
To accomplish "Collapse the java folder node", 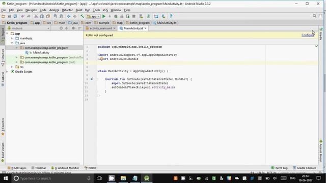I will [x=12, y=43].
